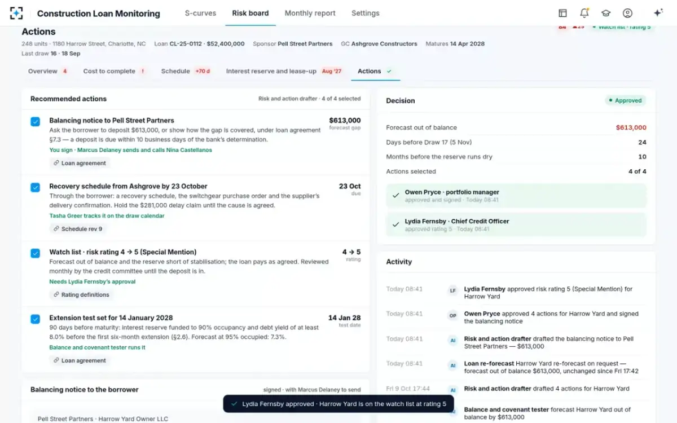This screenshot has height=423, width=677.
Task: Open the graduation cap learning icon
Action: (606, 13)
